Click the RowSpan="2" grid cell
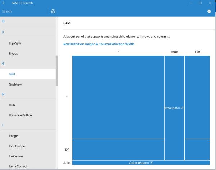Screen dimensions: 216x170 [174, 108]
